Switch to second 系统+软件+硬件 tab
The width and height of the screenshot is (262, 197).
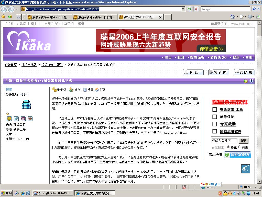[95, 17]
